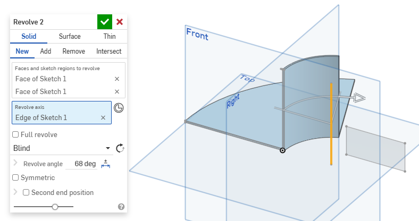Cancel the Revolve 2 dialog with red X
This screenshot has width=419, height=221.
click(120, 22)
